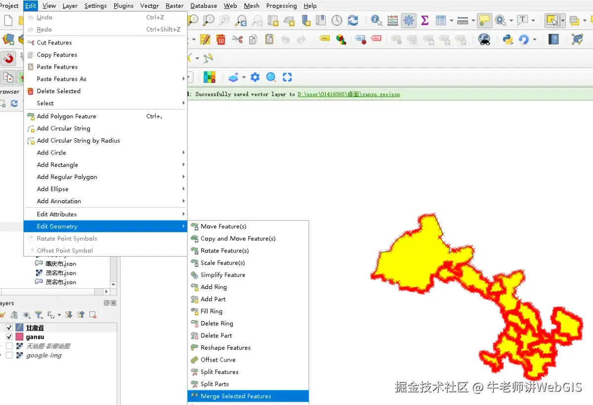This screenshot has height=405, width=593.
Task: Open dropdown arrow beside Filter by Expression icon
Action: (x=59, y=315)
